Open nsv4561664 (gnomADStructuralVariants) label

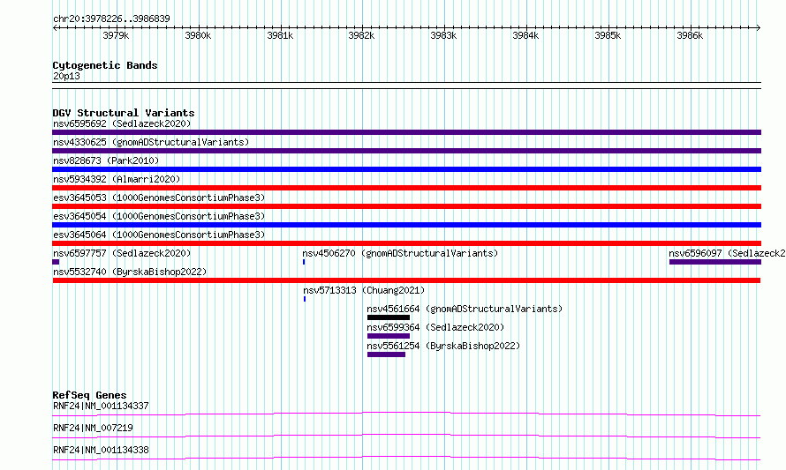(465, 309)
